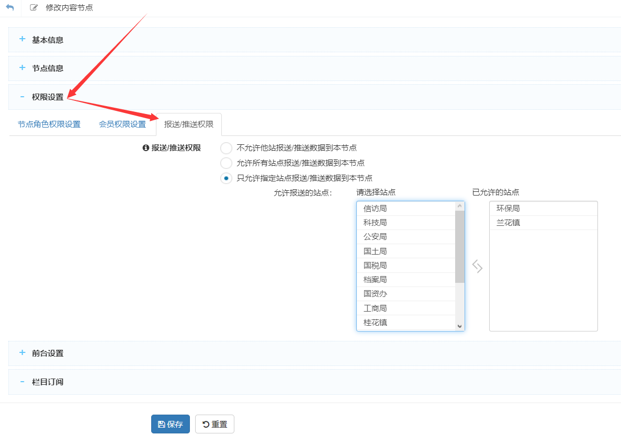
Task: Expand the 基本信息 section
Action: tap(48, 40)
